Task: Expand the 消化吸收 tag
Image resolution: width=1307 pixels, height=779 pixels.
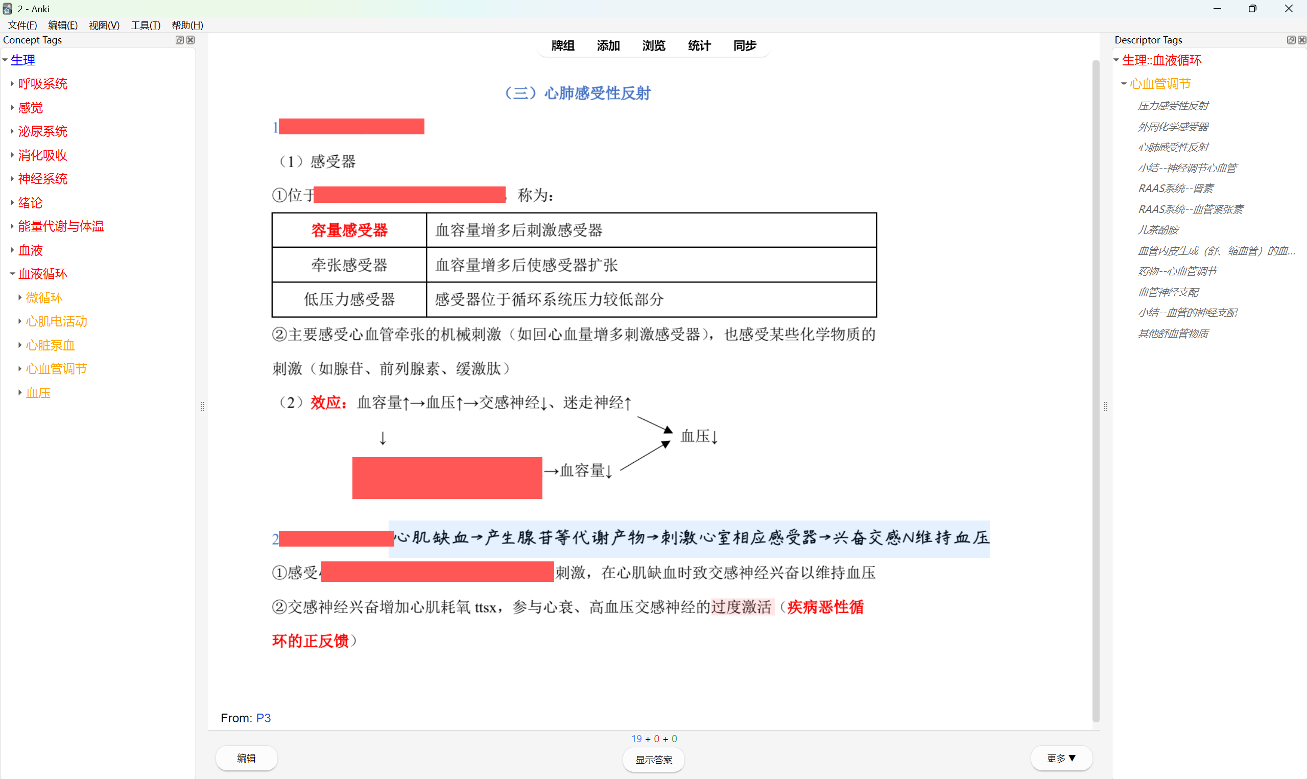Action: [x=12, y=155]
